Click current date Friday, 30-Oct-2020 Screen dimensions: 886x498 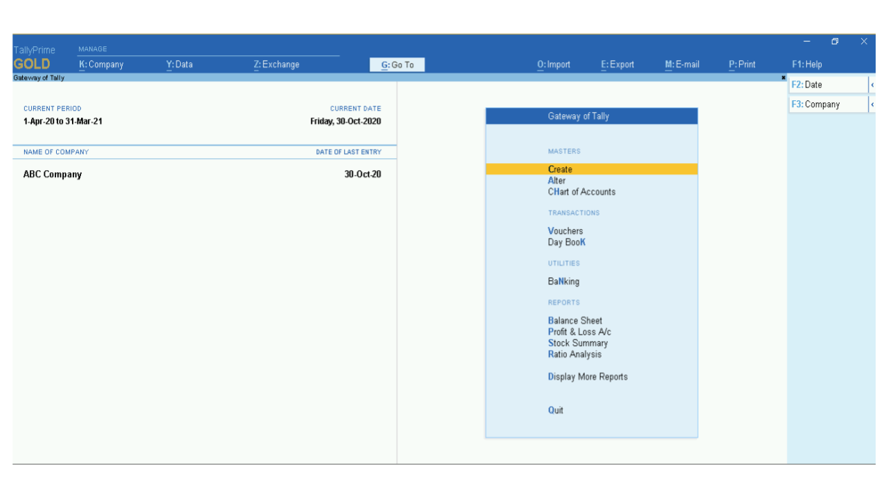(x=345, y=121)
